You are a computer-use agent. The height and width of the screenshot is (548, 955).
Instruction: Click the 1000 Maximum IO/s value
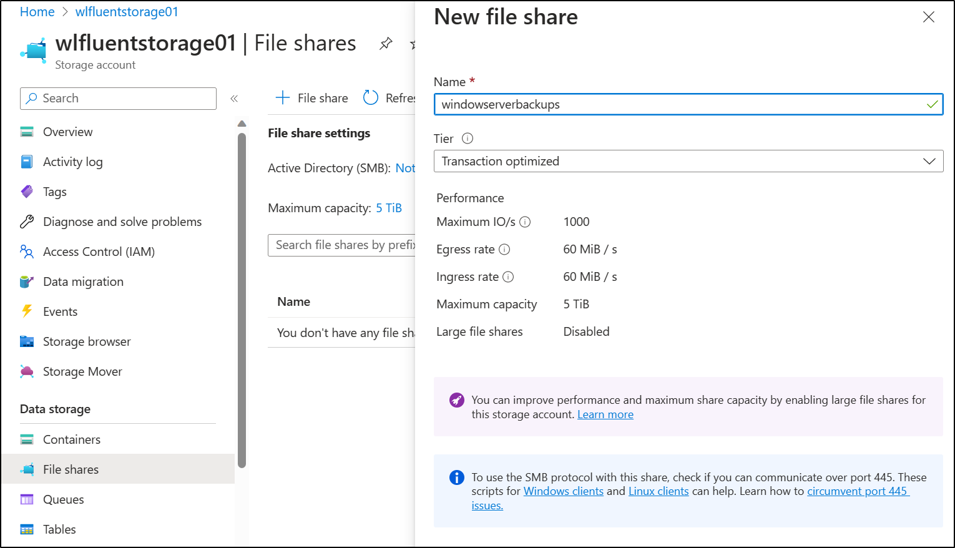(x=576, y=222)
